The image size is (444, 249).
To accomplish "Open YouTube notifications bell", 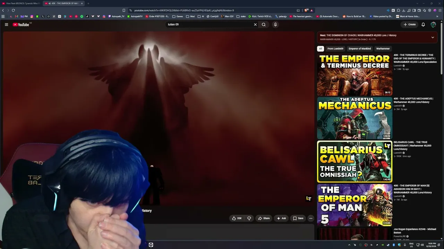I will pyautogui.click(x=423, y=25).
